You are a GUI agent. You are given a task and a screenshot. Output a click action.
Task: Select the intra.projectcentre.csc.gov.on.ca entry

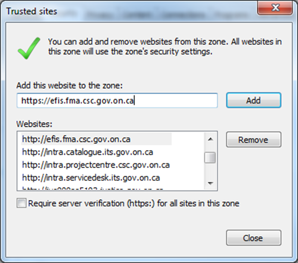click(96, 165)
